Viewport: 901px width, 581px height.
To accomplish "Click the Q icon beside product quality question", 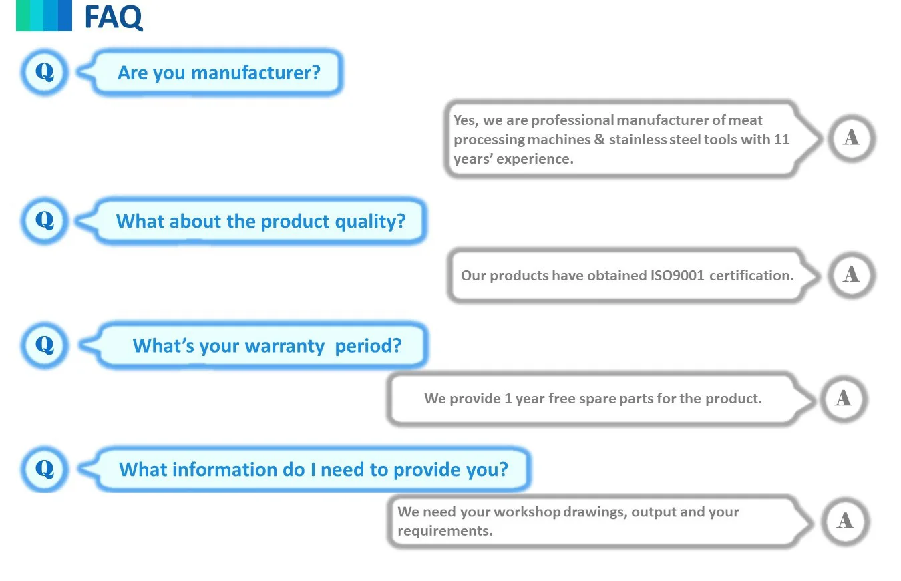I will (45, 220).
